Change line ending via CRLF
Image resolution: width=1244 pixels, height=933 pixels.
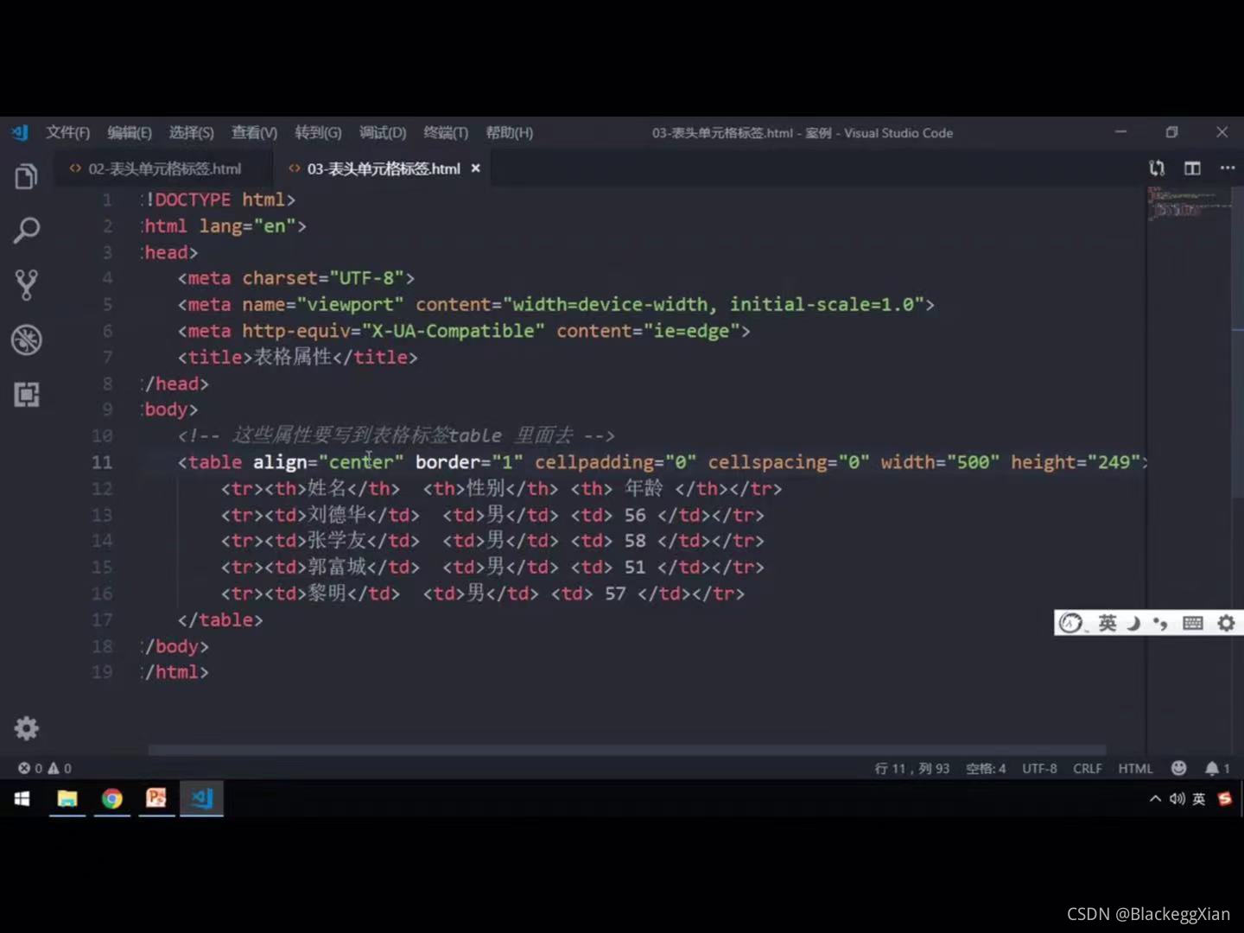click(x=1087, y=768)
